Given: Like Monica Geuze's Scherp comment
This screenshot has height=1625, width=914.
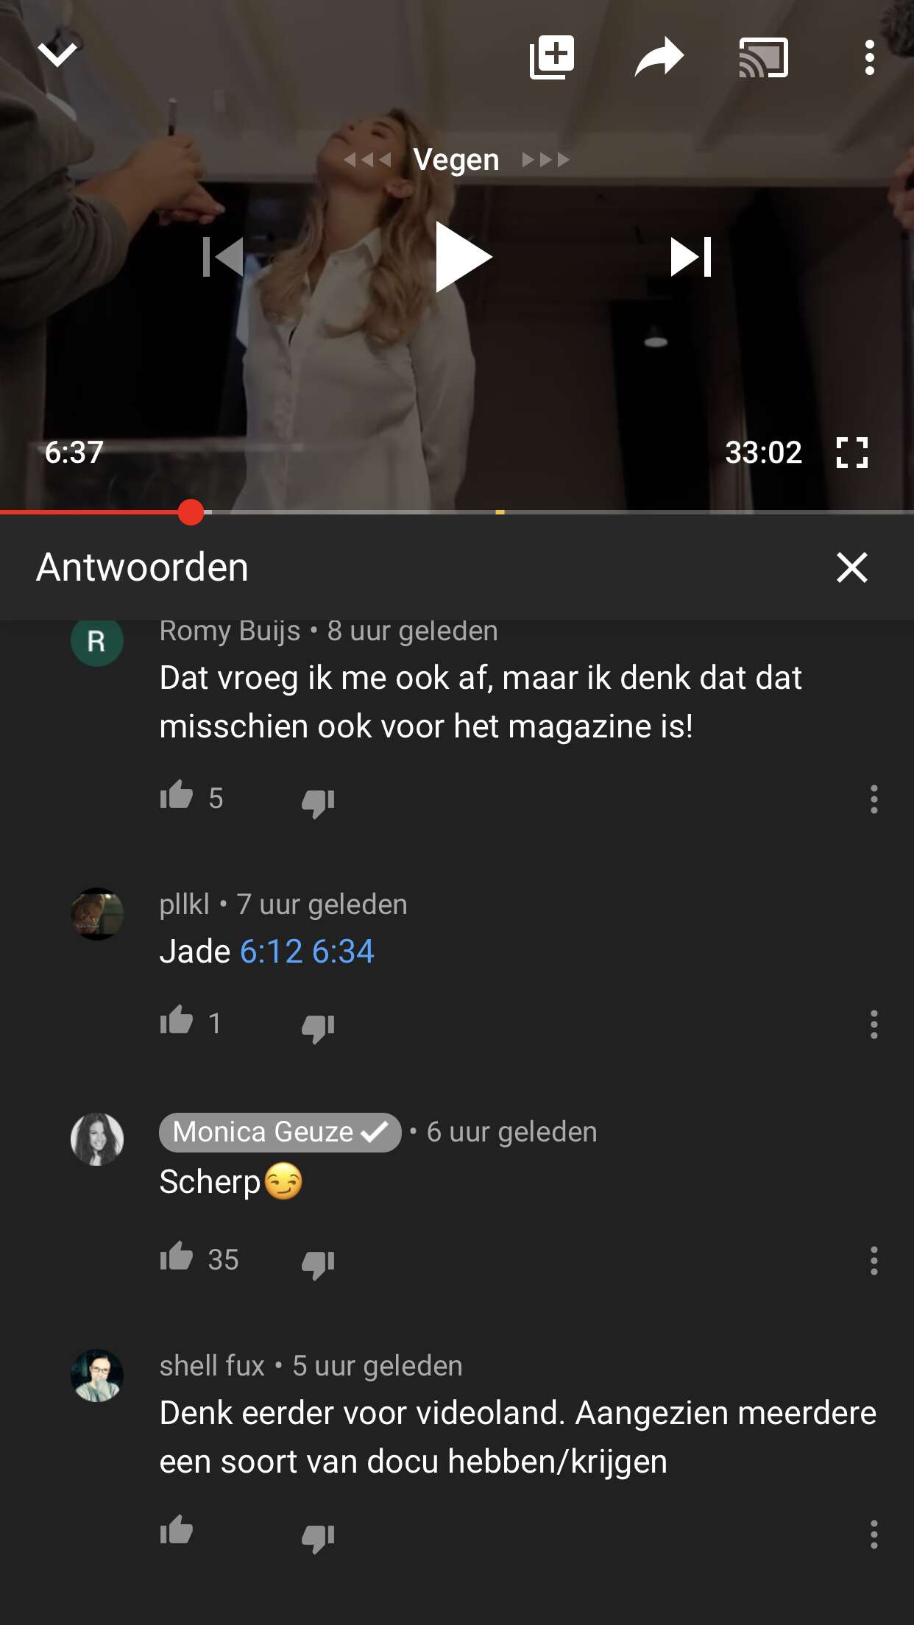Looking at the screenshot, I should (177, 1258).
